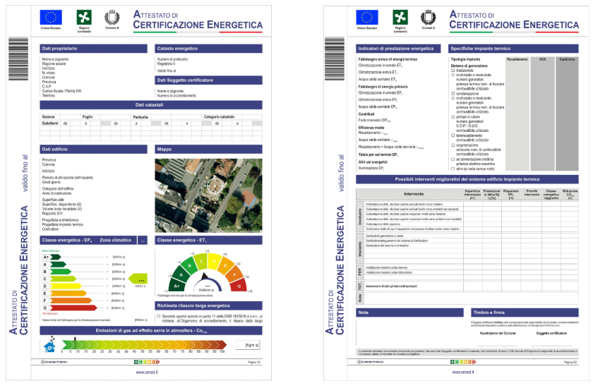Click the aerial map image

pyautogui.click(x=208, y=195)
